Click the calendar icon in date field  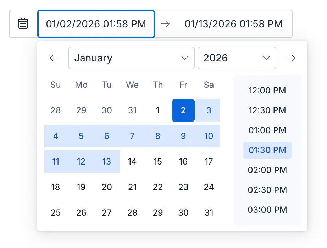point(23,24)
